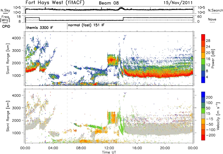The image size is (223, 154).
Task: Click the "Slant Range [km]" label of the power panel
Action: pos(8,59)
